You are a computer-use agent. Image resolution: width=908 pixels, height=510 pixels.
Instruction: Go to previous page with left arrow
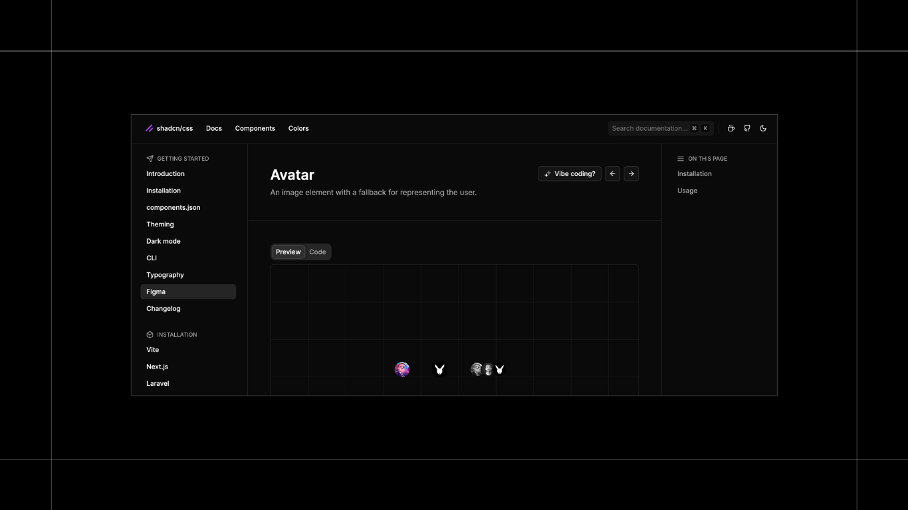(613, 174)
